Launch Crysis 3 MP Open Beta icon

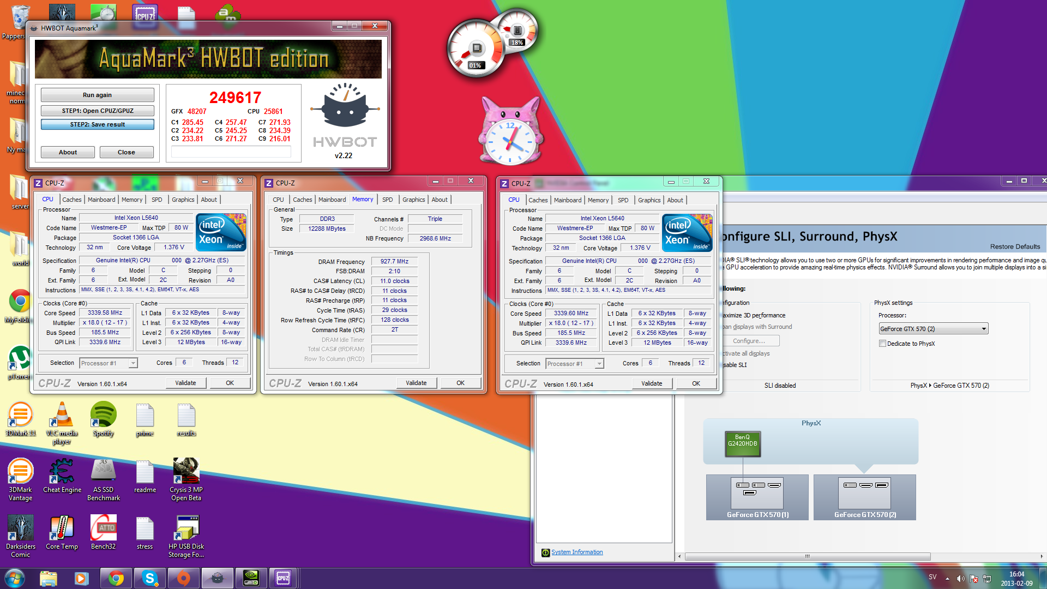(186, 479)
